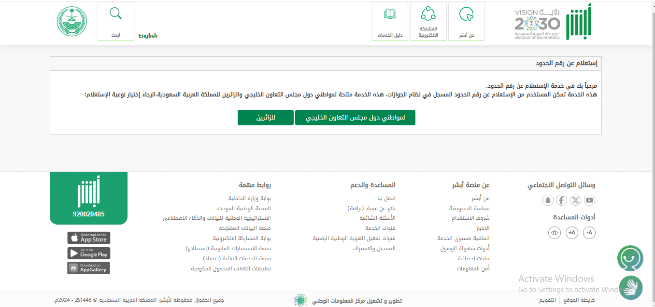Click the National Information Center logo
This screenshot has width=655, height=307.
pos(301,300)
